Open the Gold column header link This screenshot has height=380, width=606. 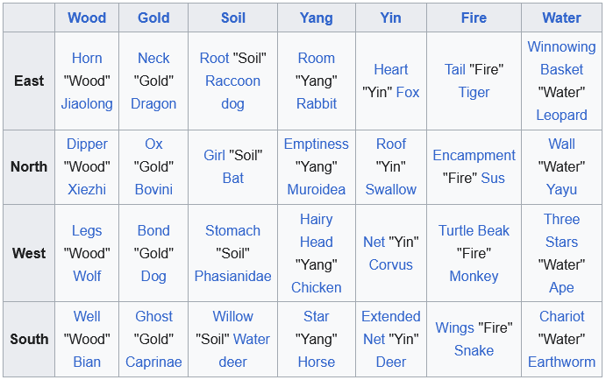[153, 18]
